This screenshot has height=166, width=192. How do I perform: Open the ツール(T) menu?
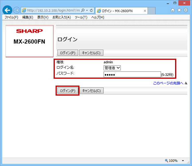81,17
